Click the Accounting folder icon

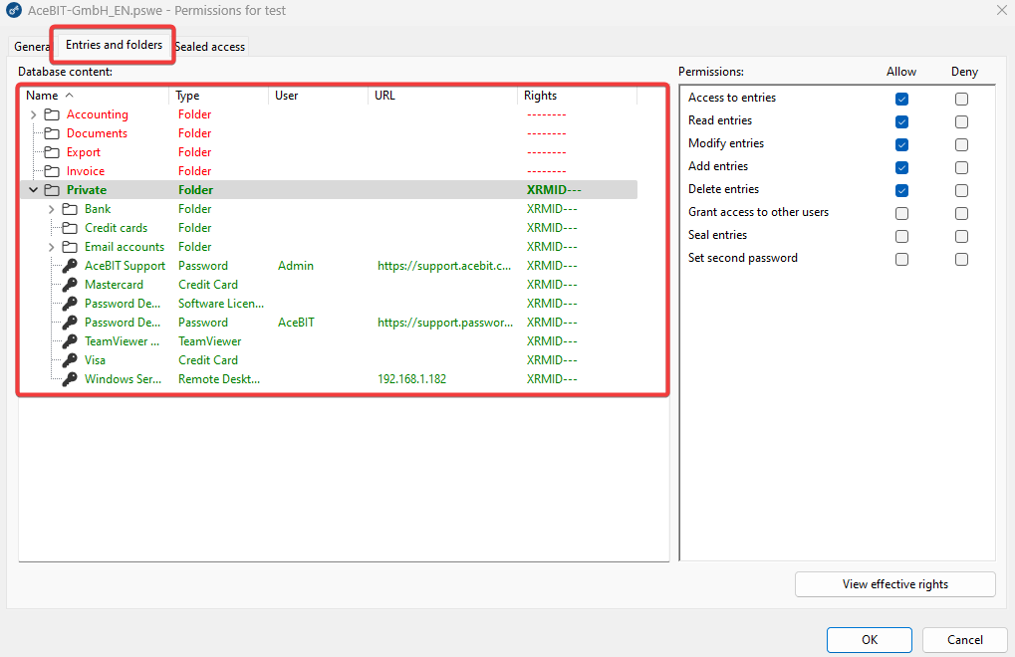(x=52, y=114)
